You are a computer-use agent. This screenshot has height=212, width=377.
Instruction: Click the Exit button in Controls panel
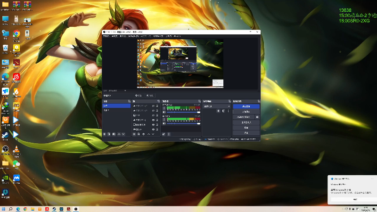(x=246, y=133)
